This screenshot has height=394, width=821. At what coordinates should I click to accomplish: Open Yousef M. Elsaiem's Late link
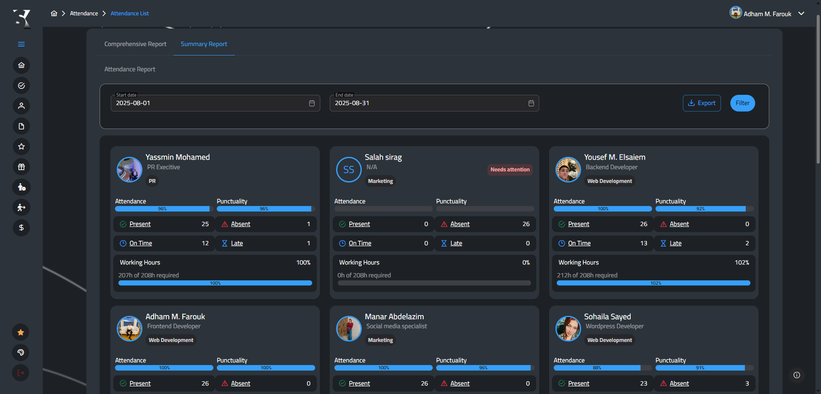pos(676,243)
